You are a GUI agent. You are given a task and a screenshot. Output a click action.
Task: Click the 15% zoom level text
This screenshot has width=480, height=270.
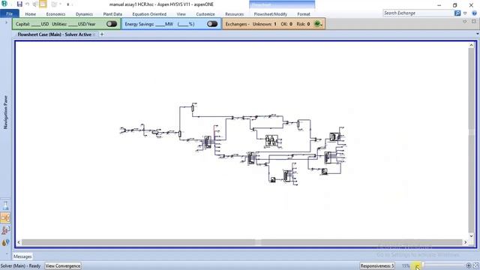(406, 266)
